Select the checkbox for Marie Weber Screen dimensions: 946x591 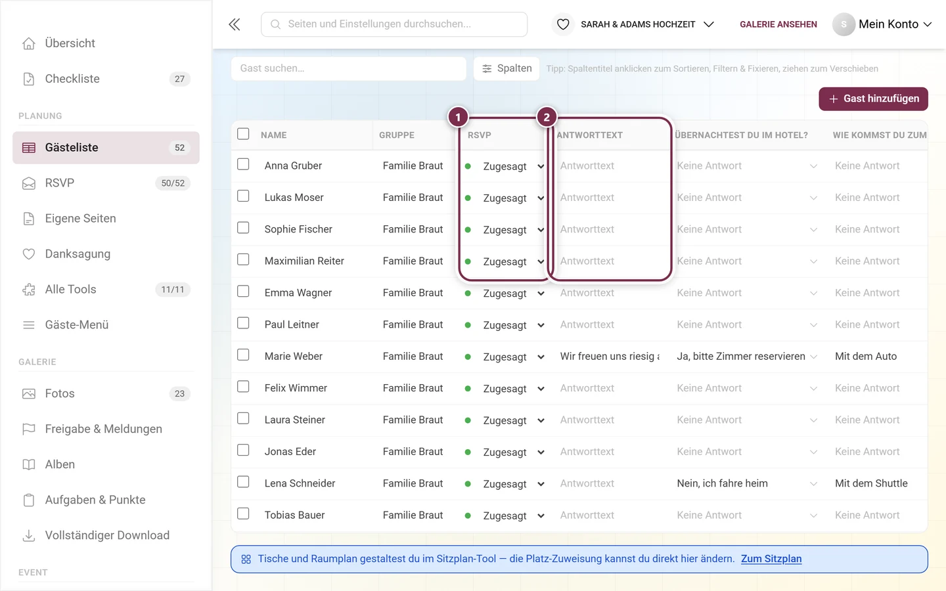243,355
